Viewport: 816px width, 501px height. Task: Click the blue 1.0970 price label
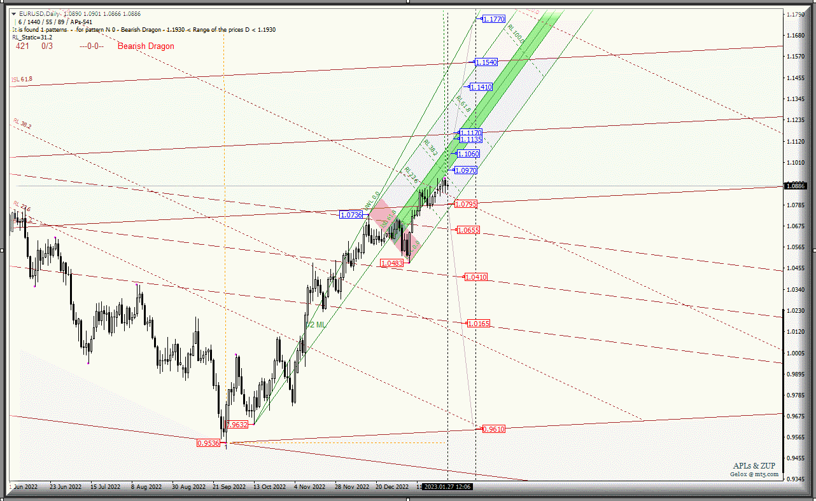465,170
